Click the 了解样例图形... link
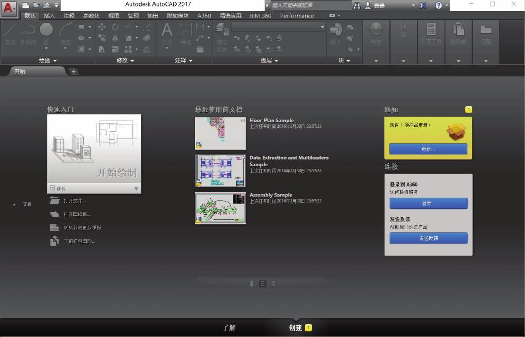 pos(80,241)
